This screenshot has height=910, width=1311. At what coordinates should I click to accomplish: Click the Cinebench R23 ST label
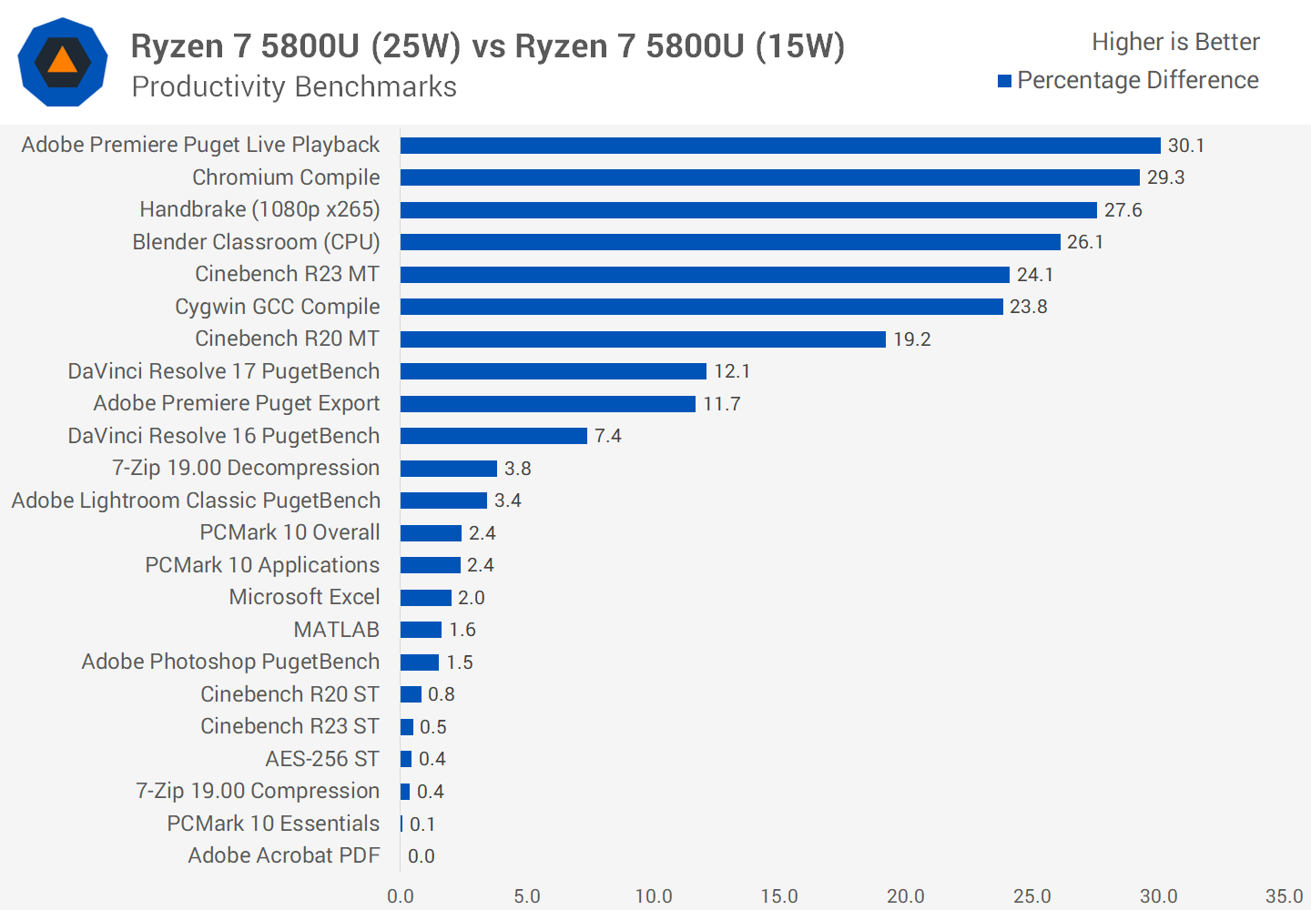[290, 726]
